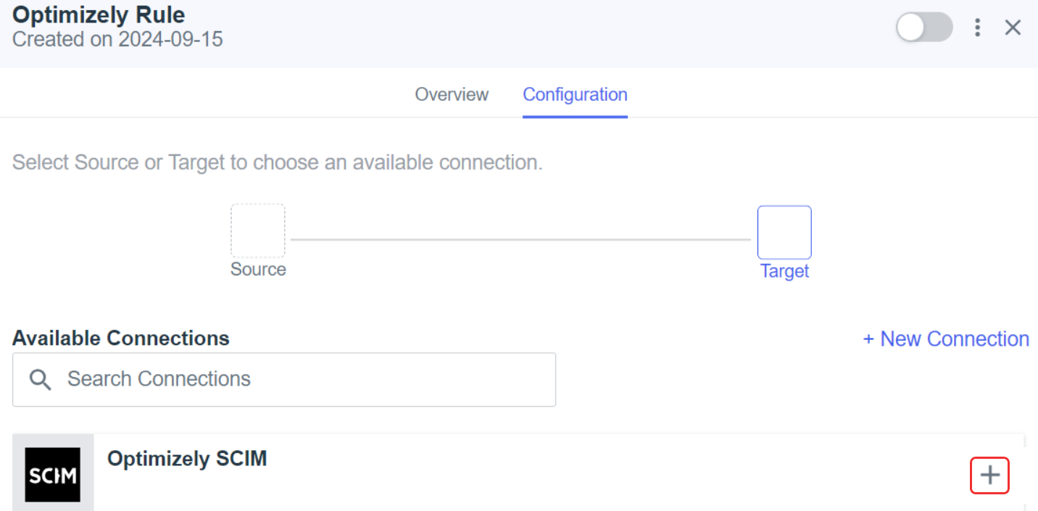Image resolution: width=1038 pixels, height=511 pixels.
Task: Close the Optimizely Rule panel
Action: [1013, 28]
